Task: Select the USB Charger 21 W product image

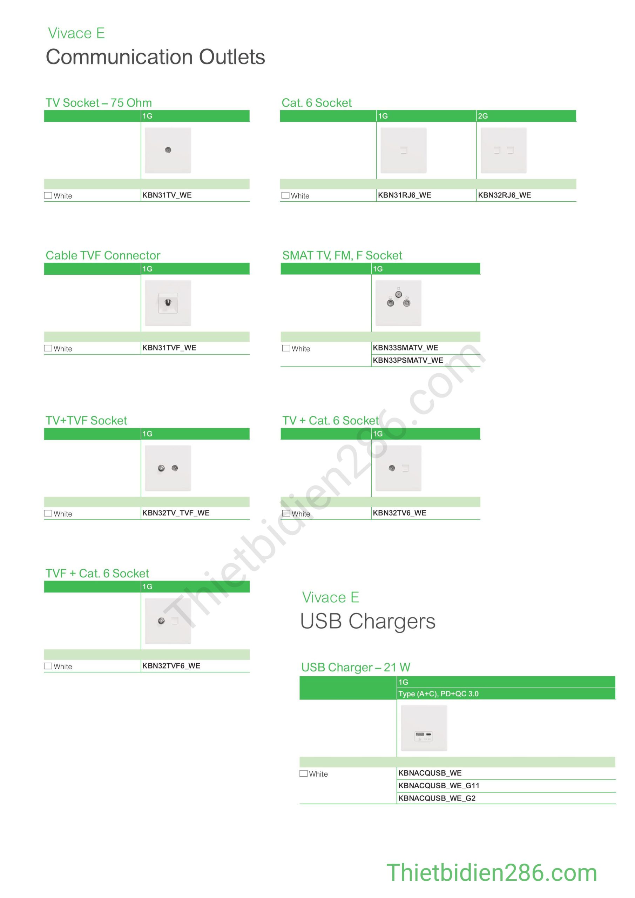Action: [x=424, y=728]
